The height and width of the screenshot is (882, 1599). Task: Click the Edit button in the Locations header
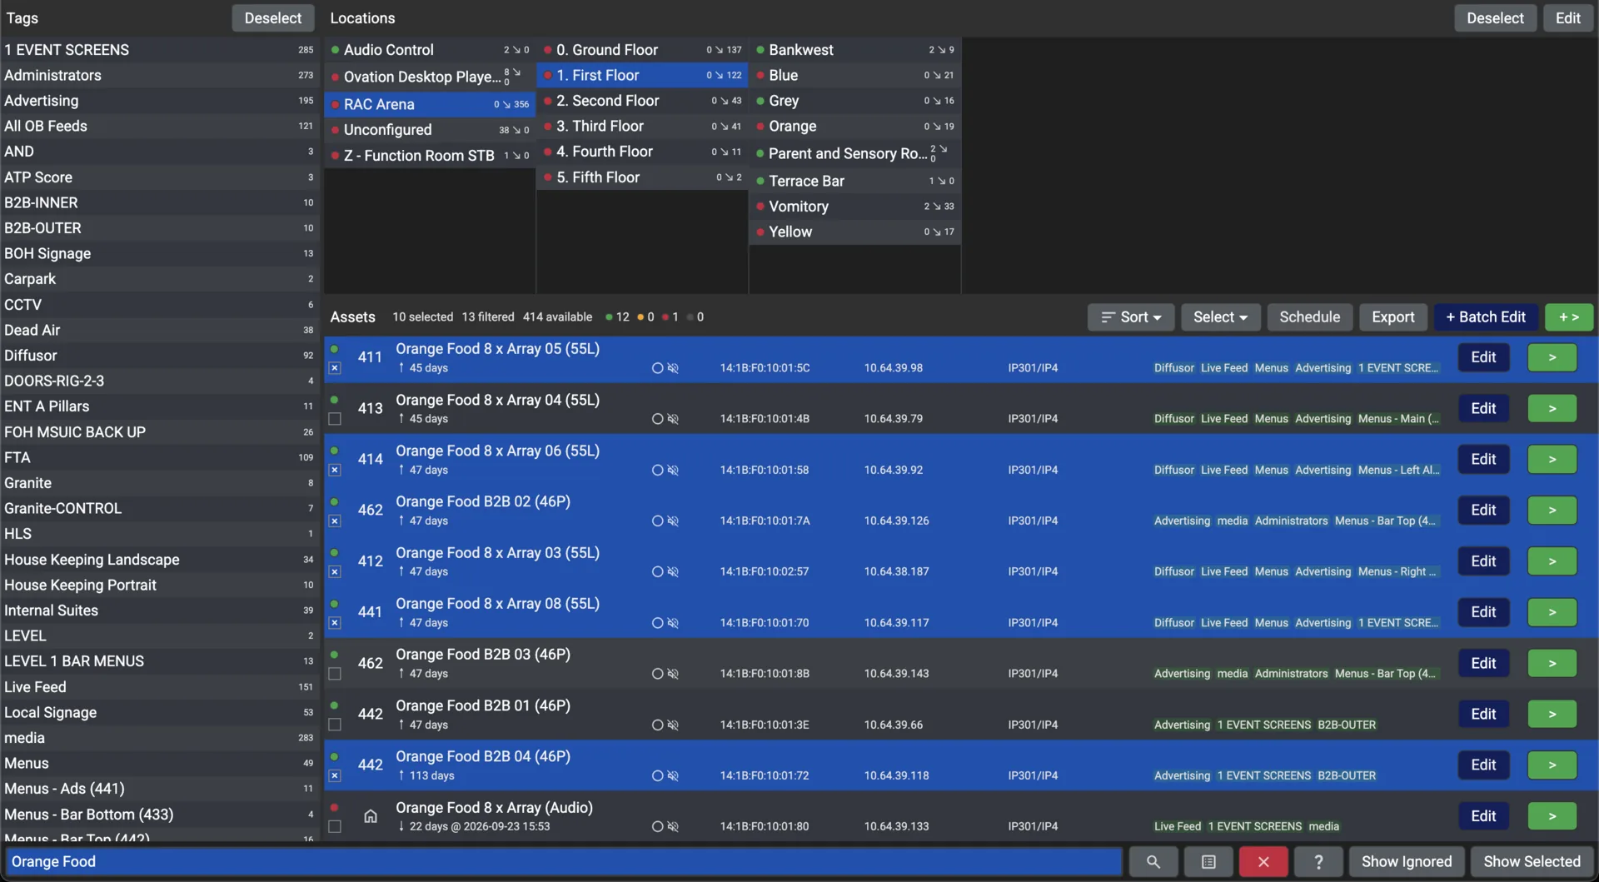coord(1567,18)
